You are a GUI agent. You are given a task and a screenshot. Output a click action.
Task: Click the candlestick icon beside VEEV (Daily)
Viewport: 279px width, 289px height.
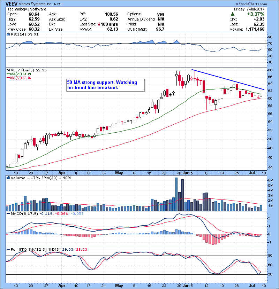[x=8, y=70]
